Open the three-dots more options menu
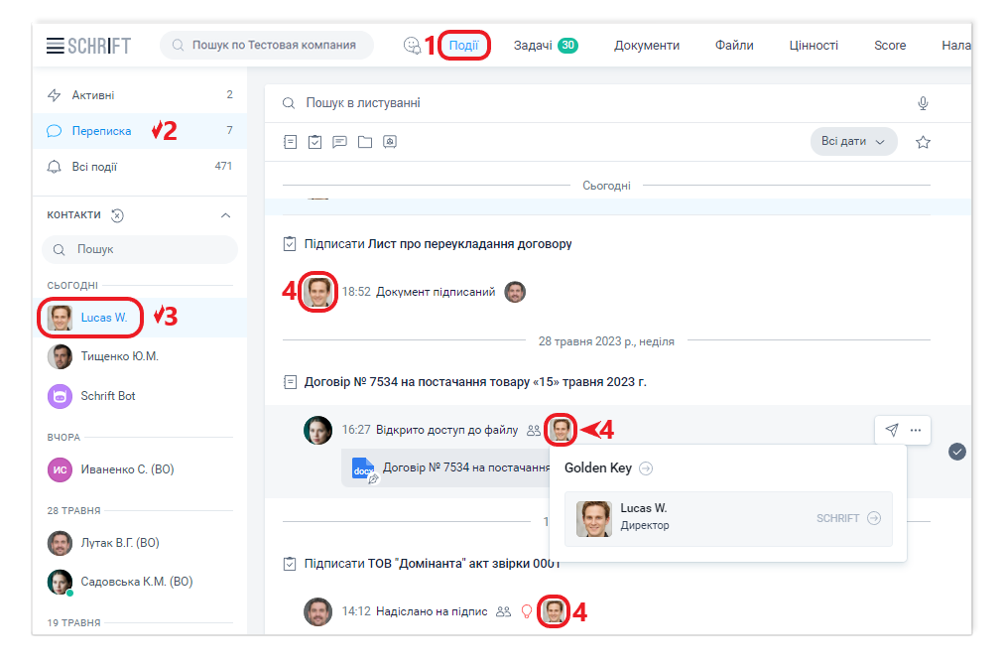Screen dimensions: 1003x666 [916, 430]
